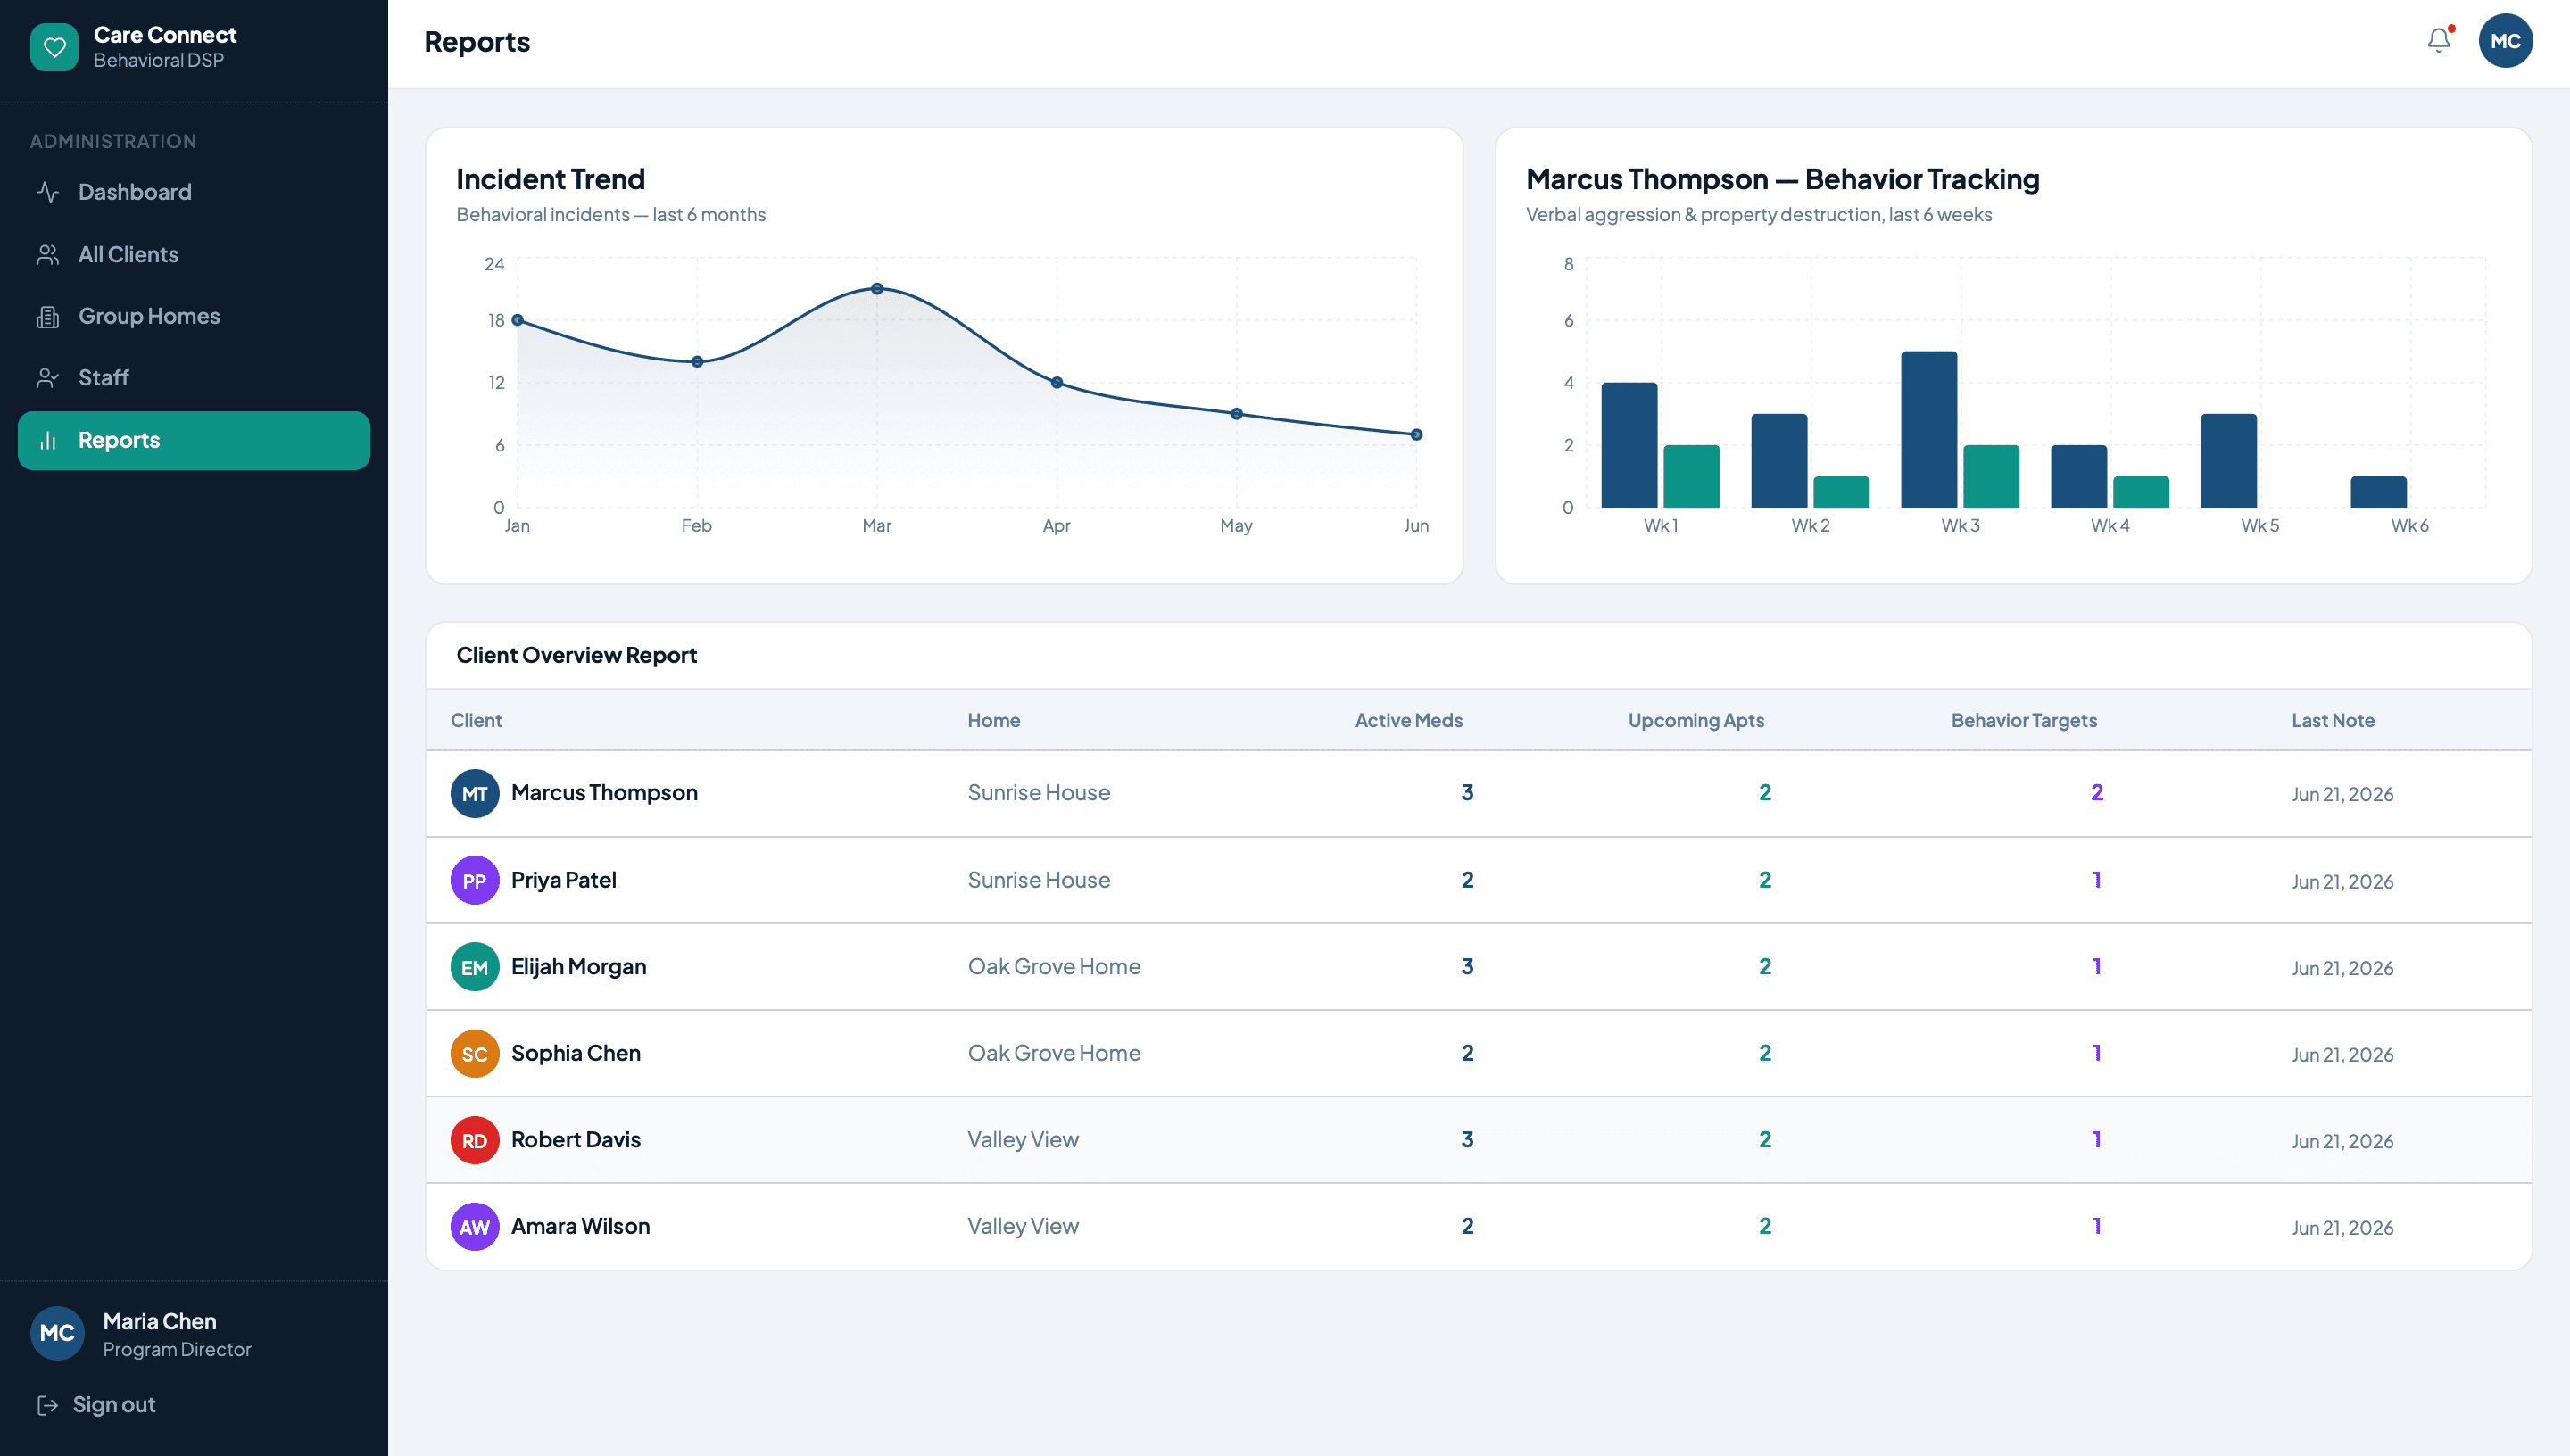Click Upcoming Apts value for Sophia Chen

[1764, 1053]
